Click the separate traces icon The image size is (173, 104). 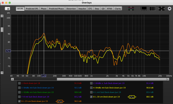131,9
